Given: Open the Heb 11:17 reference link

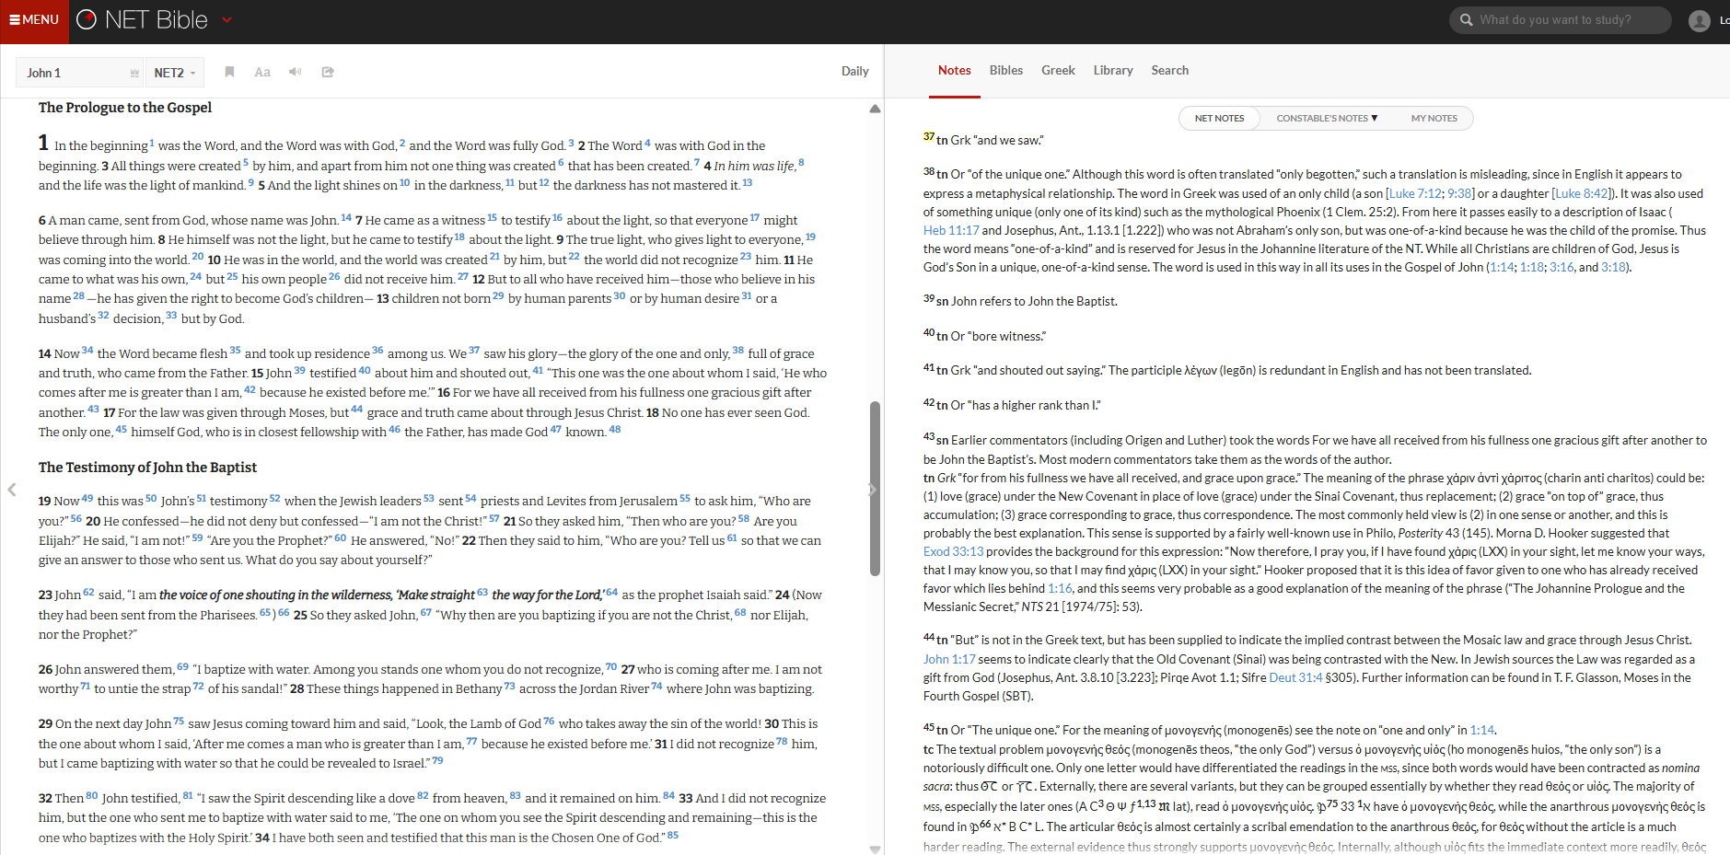Looking at the screenshot, I should tap(951, 230).
